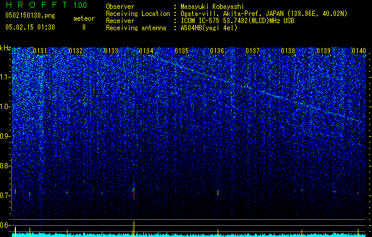Click the 0132 time marker
This screenshot has height=237, width=372.
coord(76,51)
